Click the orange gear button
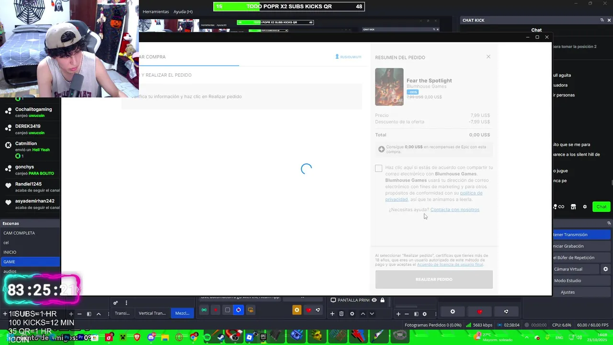The image size is (613, 345). coord(297,310)
